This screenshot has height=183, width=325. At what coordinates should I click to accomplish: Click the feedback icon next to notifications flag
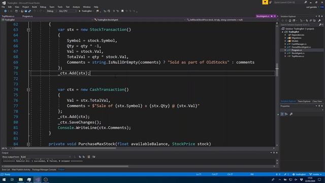tap(271, 2)
